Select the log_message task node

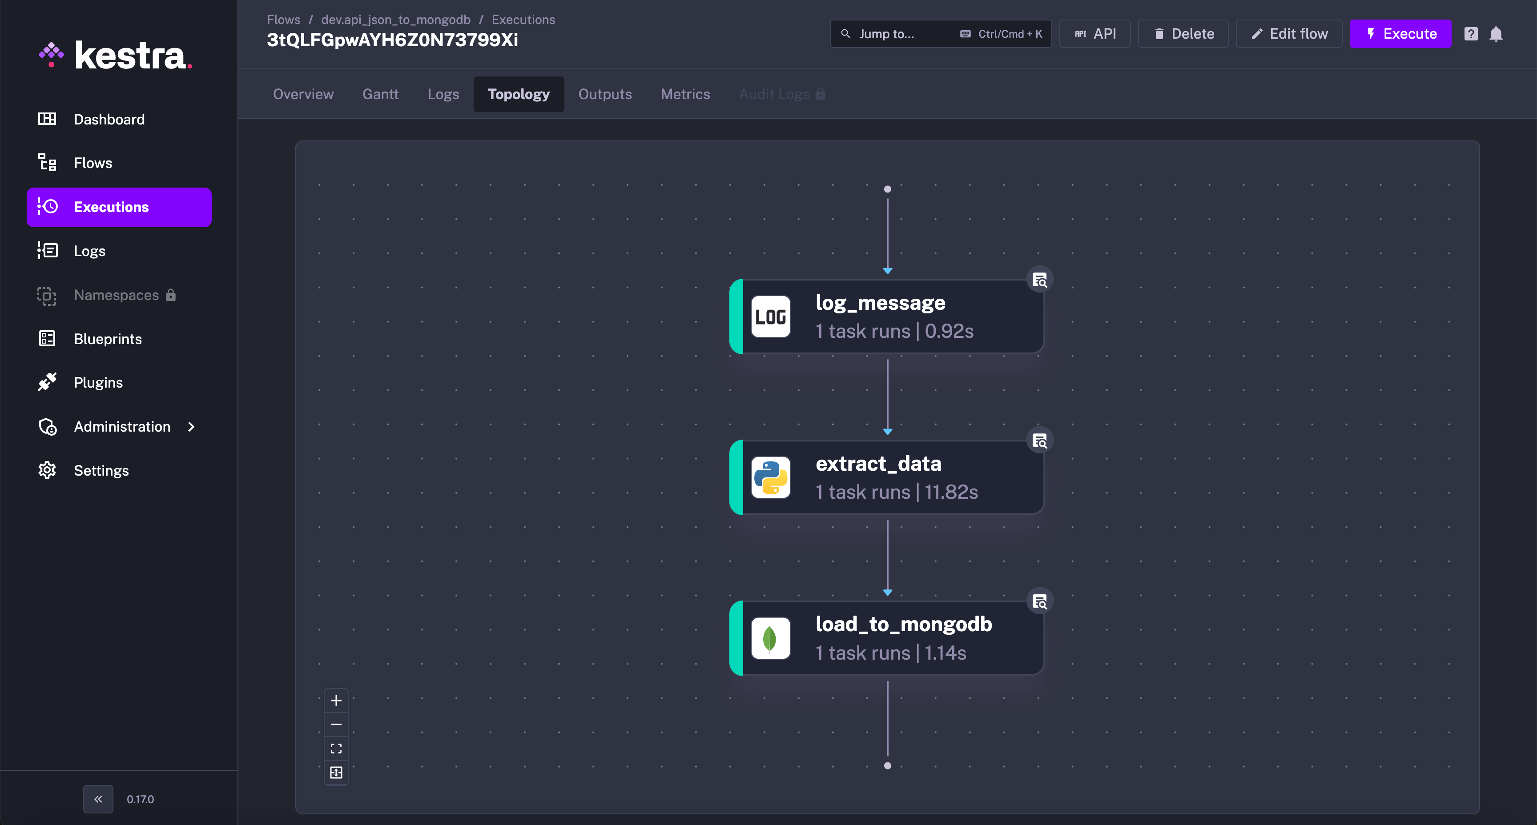(887, 316)
